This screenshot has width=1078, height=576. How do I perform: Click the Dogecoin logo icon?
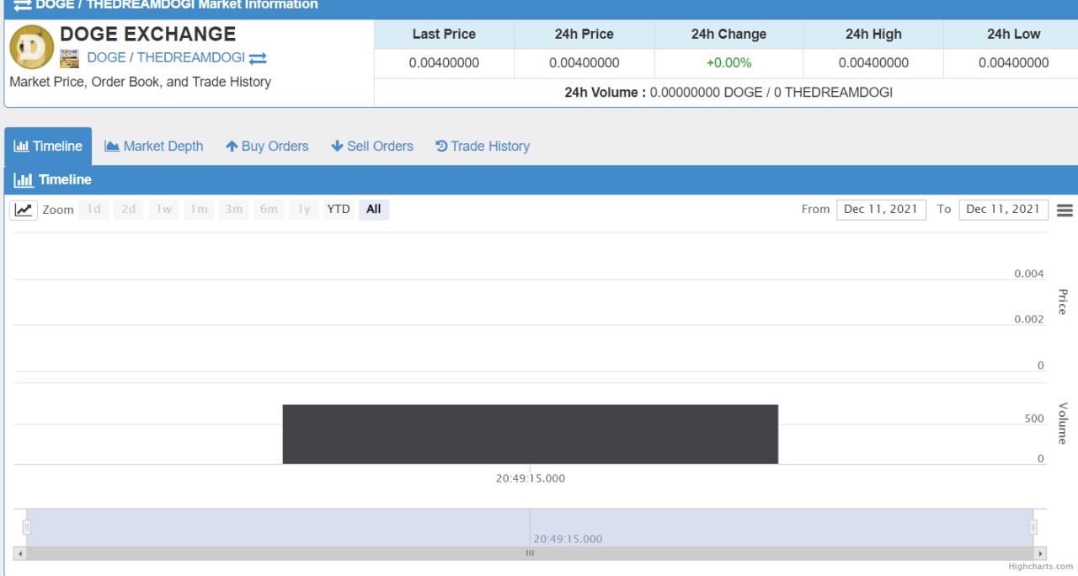[32, 47]
